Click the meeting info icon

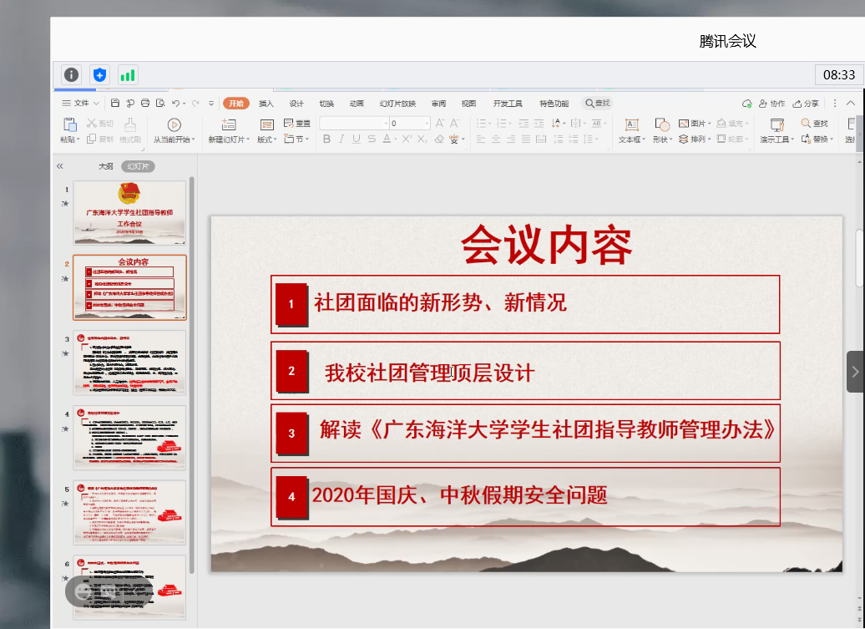[x=72, y=75]
